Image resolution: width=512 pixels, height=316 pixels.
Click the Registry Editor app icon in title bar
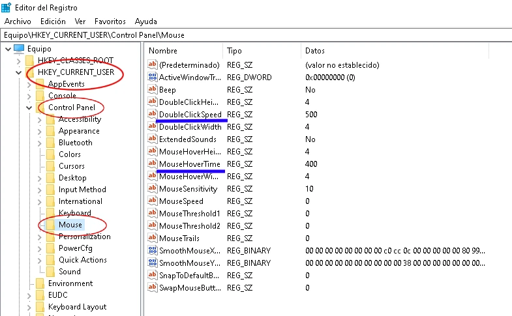click(8, 7)
